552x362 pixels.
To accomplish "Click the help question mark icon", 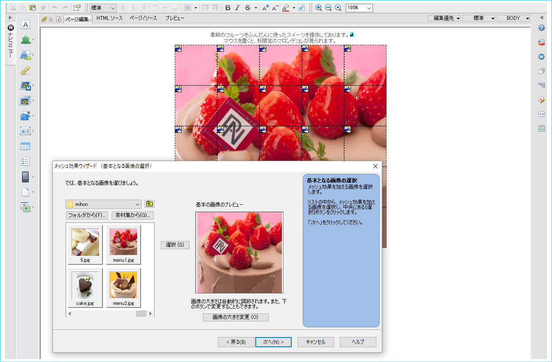I will point(541,28).
